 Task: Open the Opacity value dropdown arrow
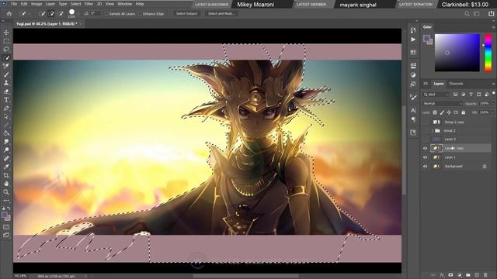pos(492,103)
